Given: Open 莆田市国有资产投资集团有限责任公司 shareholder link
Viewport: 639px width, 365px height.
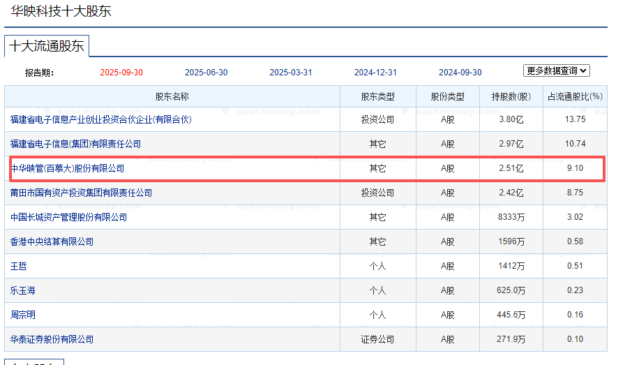Looking at the screenshot, I should (81, 193).
